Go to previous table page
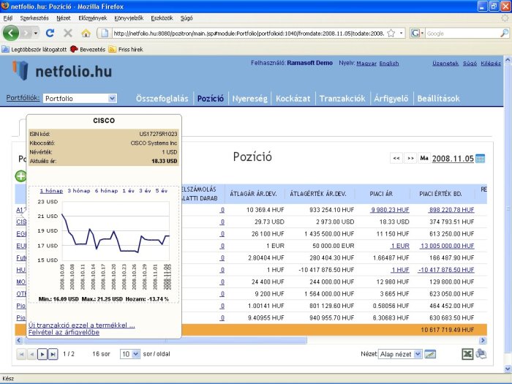512x384 pixels. [32, 354]
